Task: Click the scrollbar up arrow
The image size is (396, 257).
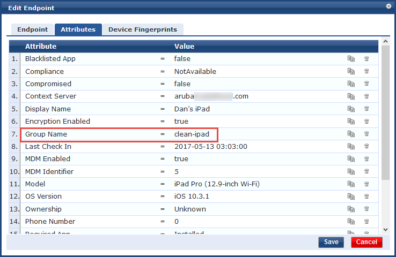Action: pyautogui.click(x=385, y=41)
